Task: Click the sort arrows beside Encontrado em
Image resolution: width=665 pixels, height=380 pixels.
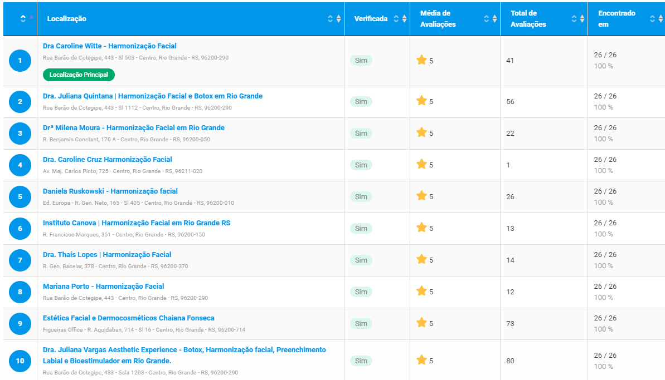Action: click(656, 18)
